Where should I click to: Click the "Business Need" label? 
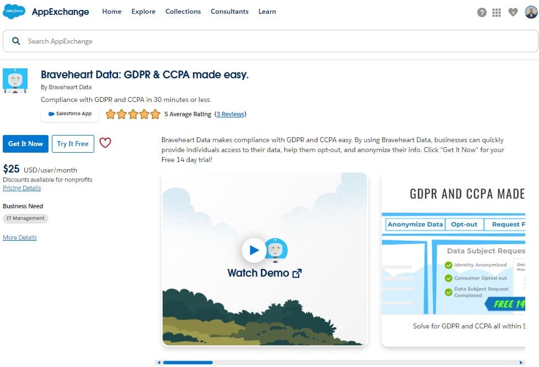point(23,206)
